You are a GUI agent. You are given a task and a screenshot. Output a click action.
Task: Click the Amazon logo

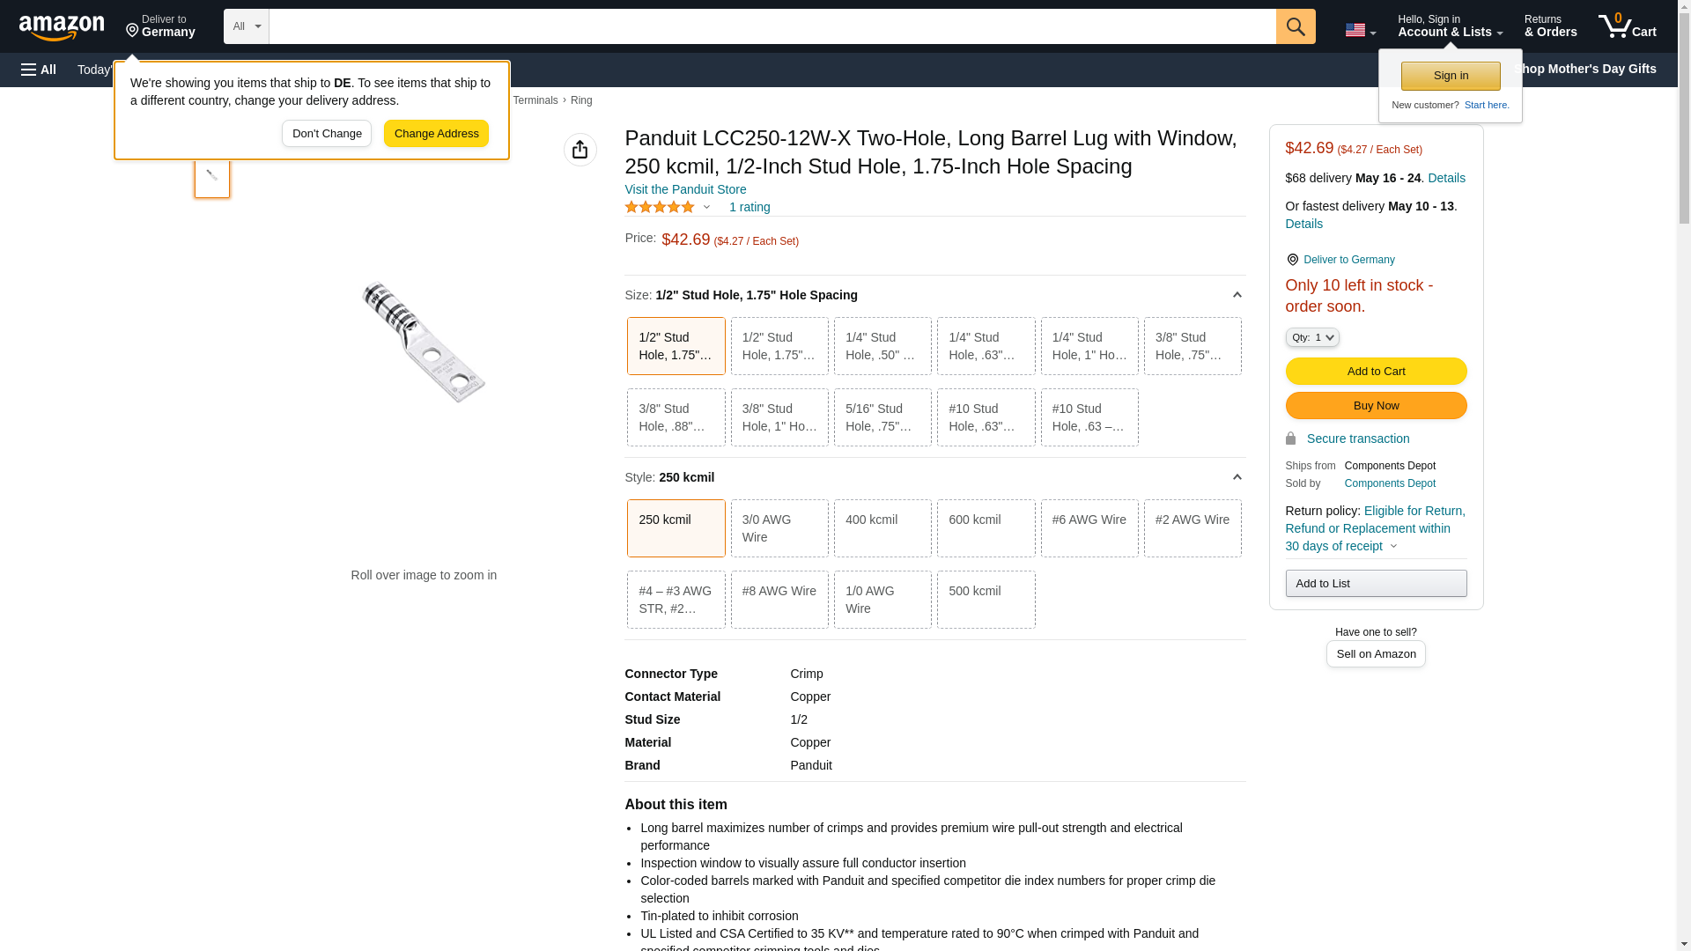pyautogui.click(x=62, y=27)
